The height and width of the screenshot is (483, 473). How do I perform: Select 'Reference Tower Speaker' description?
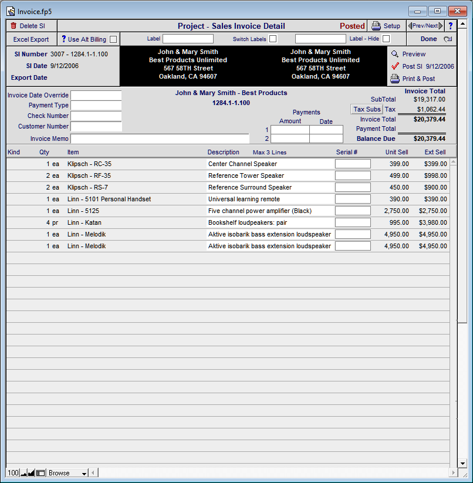pyautogui.click(x=246, y=175)
